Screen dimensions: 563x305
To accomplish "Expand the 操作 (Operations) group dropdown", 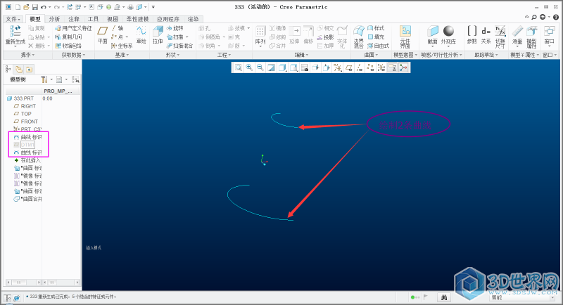I will (x=27, y=55).
